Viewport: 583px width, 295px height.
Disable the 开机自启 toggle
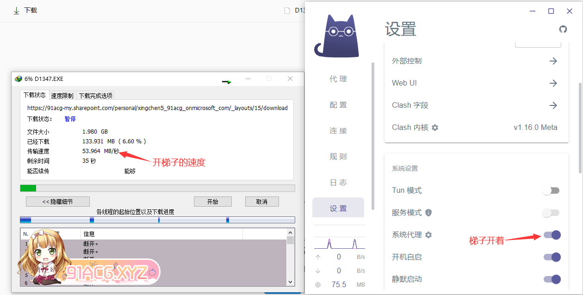[x=552, y=257]
